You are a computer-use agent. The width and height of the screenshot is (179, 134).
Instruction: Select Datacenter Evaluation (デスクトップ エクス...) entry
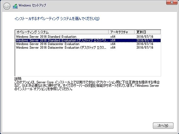88,47
